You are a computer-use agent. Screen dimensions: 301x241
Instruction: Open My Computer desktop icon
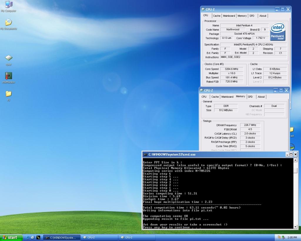click(9, 6)
